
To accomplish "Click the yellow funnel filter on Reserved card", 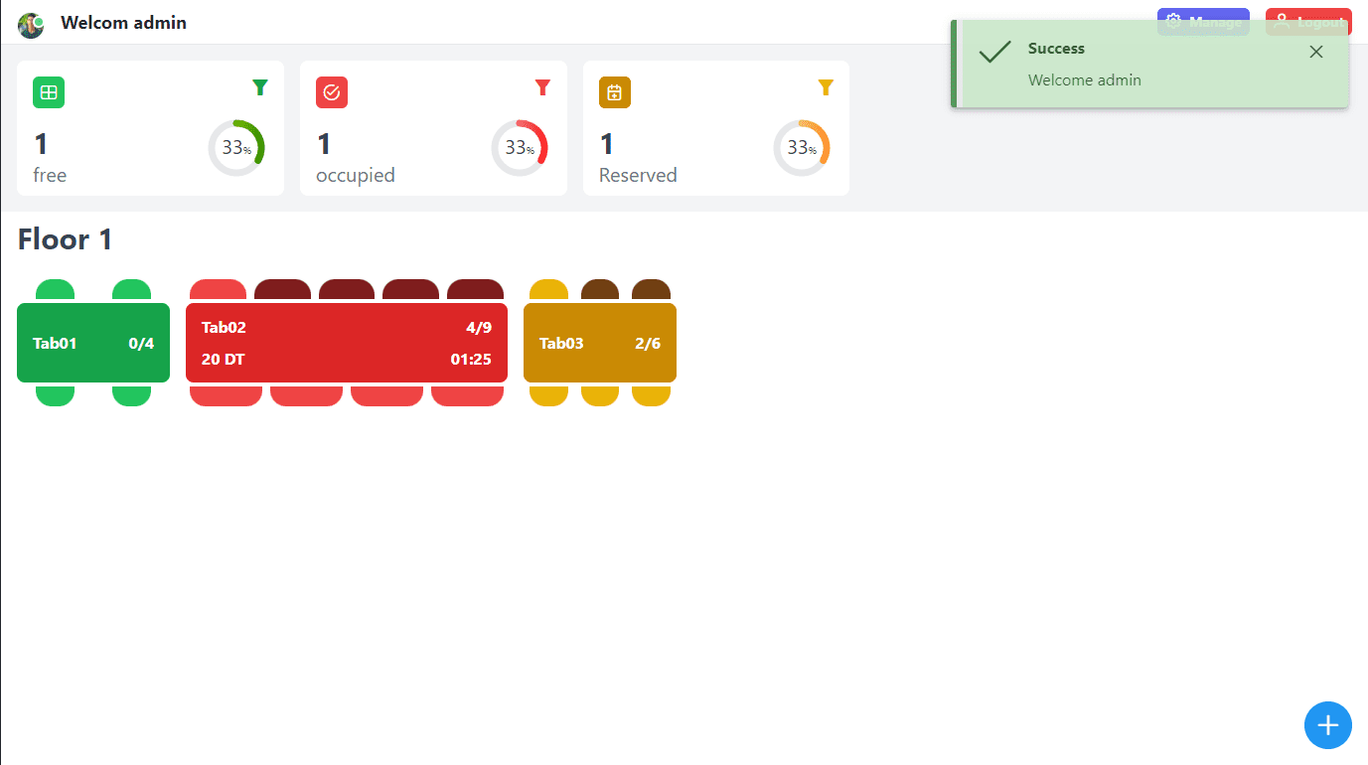I will [826, 87].
